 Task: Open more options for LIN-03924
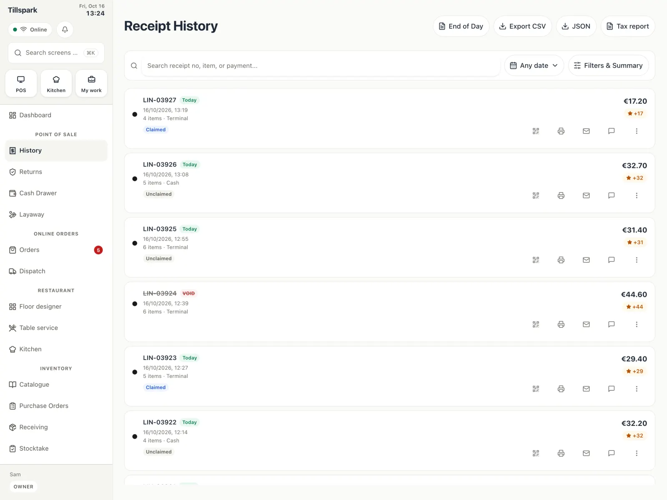click(637, 325)
